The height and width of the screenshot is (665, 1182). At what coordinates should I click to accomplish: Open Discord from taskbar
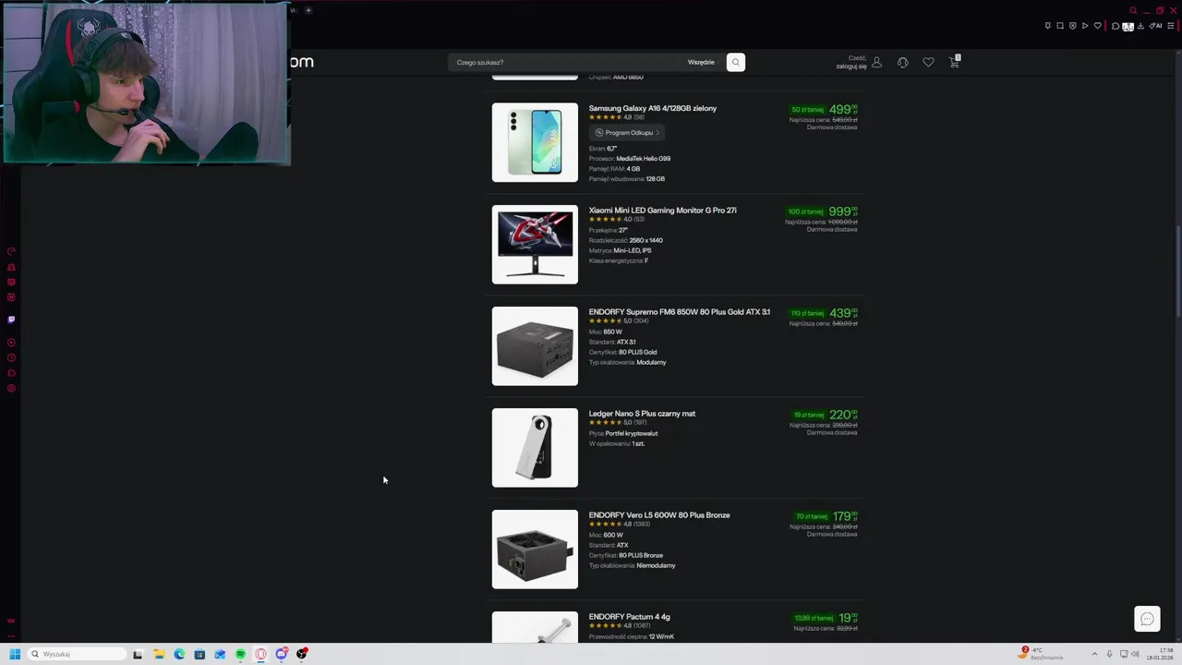282,654
